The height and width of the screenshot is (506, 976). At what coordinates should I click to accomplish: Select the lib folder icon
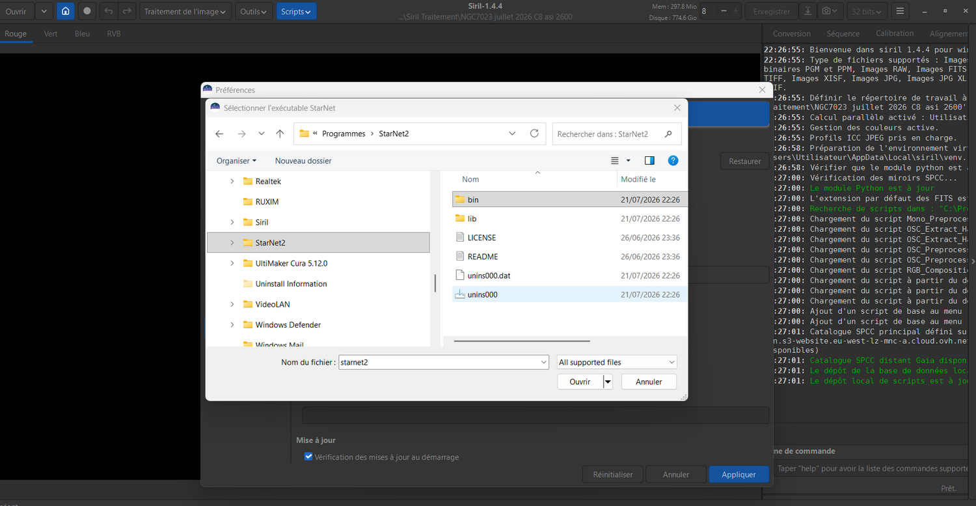coord(459,218)
